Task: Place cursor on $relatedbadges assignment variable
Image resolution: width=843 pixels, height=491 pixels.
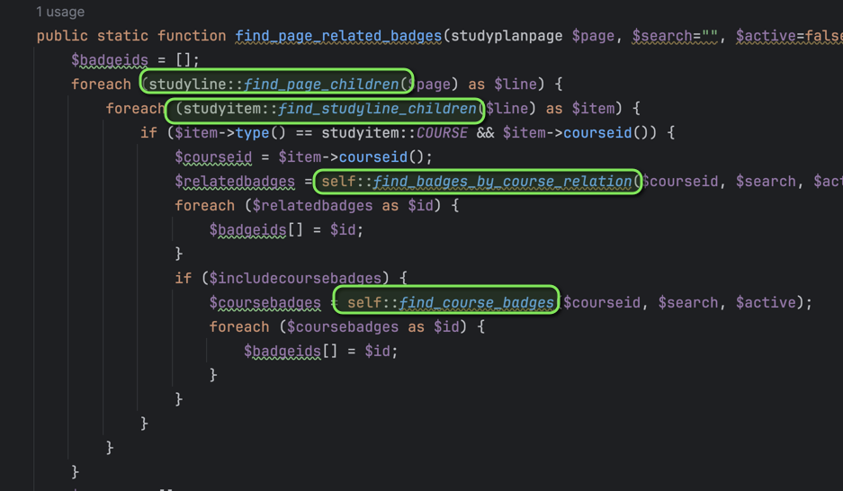Action: [234, 182]
